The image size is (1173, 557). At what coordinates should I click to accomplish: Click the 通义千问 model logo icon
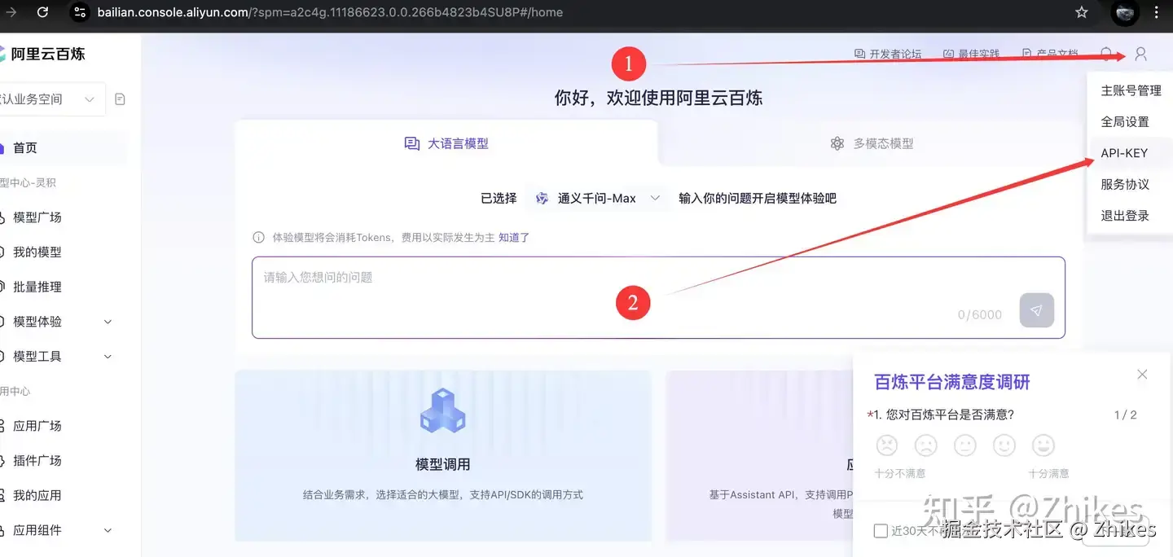click(x=543, y=198)
